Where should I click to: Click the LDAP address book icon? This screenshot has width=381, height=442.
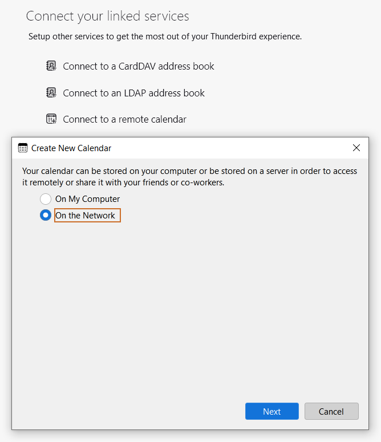pyautogui.click(x=51, y=93)
